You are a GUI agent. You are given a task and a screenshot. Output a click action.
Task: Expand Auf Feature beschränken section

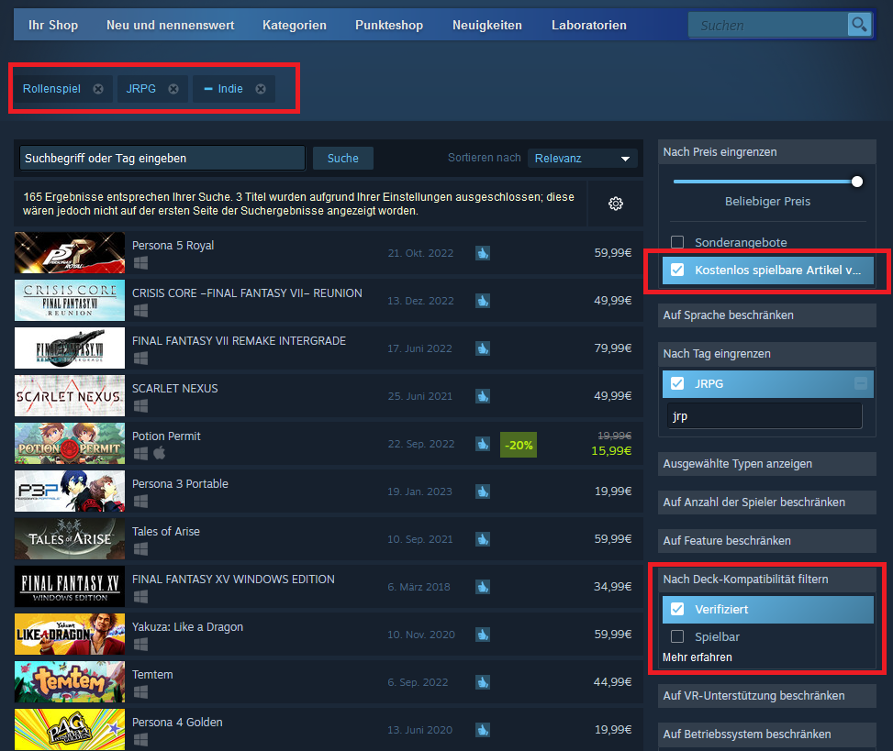(766, 540)
